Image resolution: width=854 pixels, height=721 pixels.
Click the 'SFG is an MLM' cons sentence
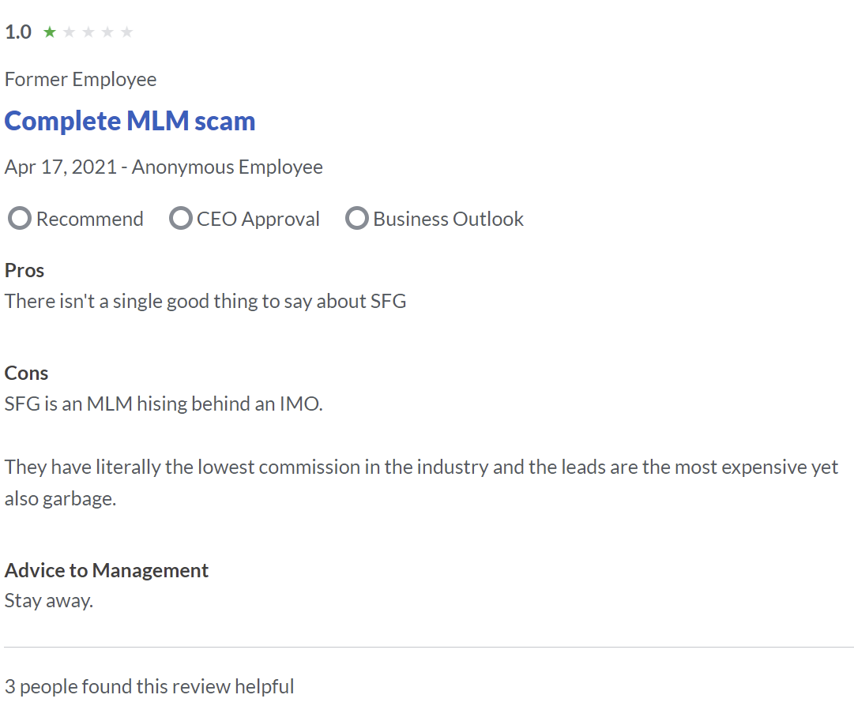click(x=164, y=404)
